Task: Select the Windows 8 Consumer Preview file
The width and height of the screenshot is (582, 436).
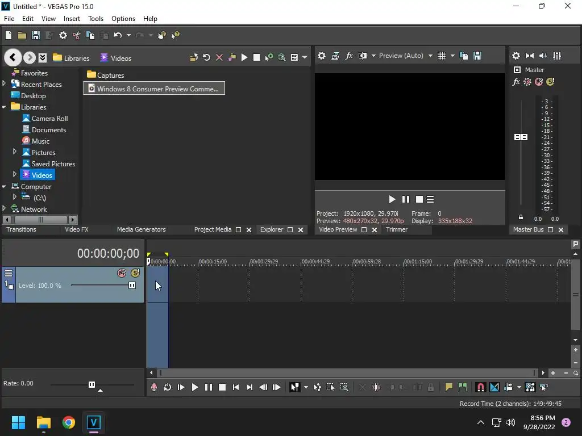Action: 154,89
